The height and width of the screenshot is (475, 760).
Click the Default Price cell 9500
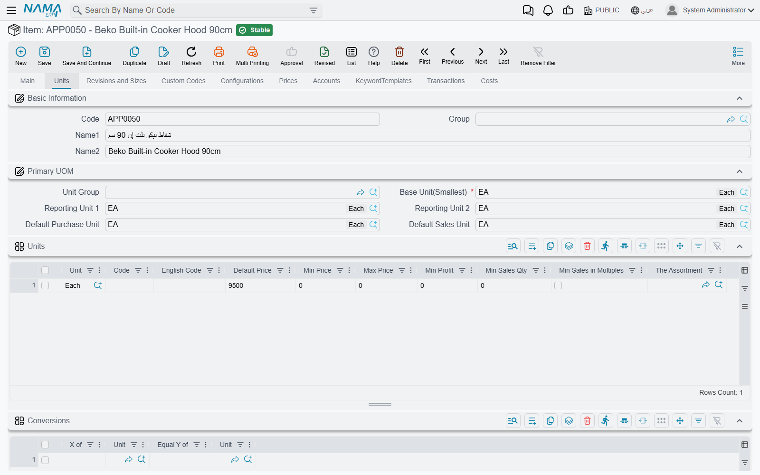(x=261, y=285)
